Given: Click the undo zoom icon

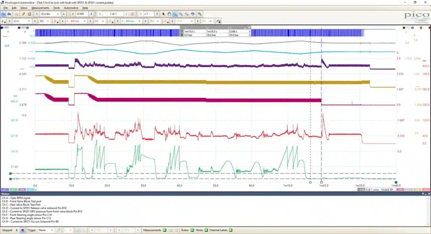Looking at the screenshot, I should 192,14.
